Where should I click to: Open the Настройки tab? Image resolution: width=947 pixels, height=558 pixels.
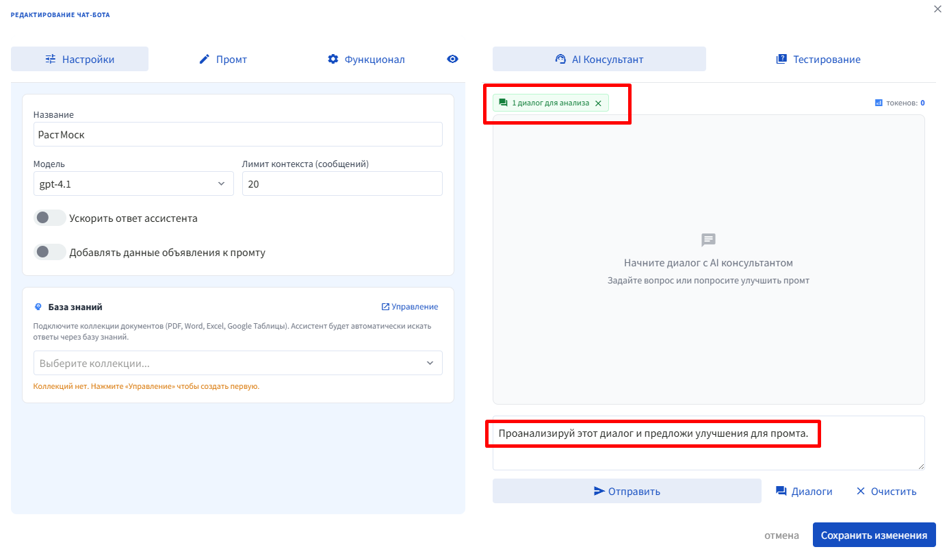pos(79,59)
